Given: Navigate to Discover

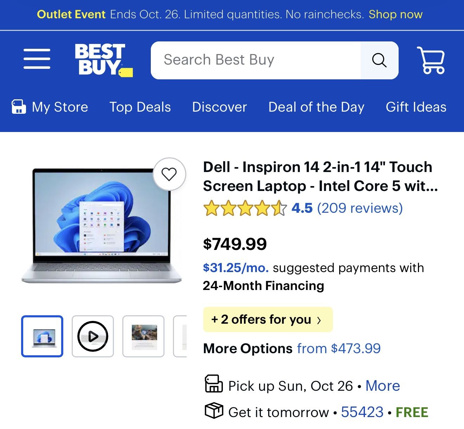Looking at the screenshot, I should click(219, 107).
